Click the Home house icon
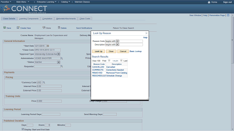 (x=209, y=2)
